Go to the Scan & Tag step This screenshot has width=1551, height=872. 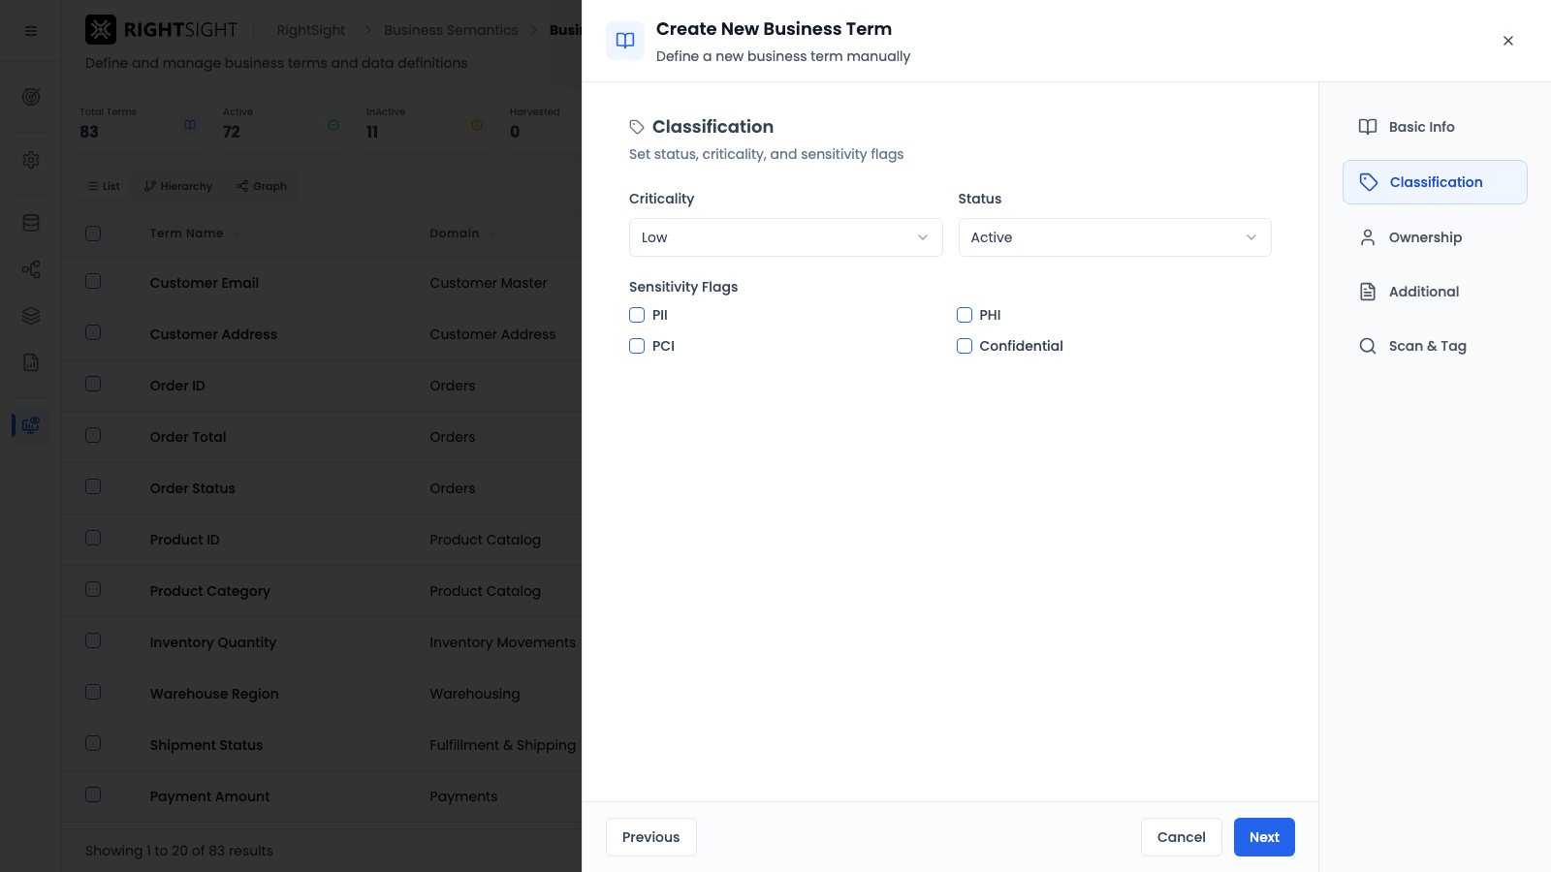(x=1435, y=346)
